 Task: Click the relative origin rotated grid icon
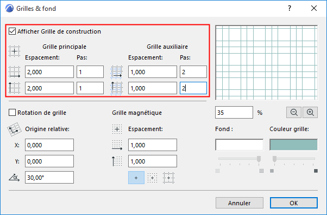tap(14, 129)
